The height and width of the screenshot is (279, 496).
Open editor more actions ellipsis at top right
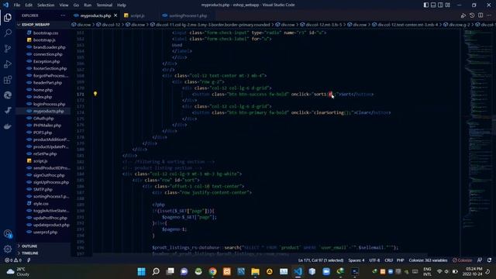point(489,15)
